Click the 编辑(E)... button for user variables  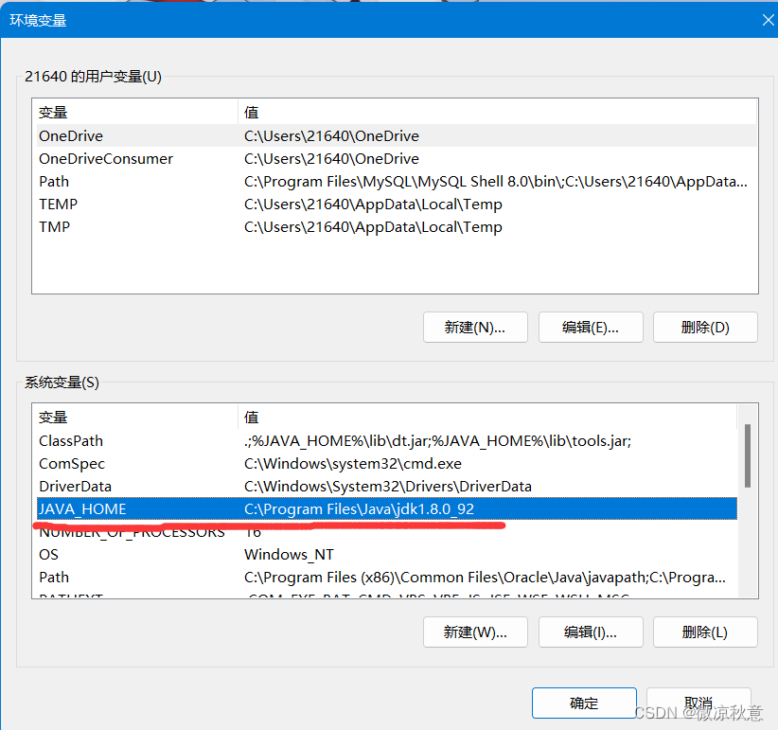[591, 327]
